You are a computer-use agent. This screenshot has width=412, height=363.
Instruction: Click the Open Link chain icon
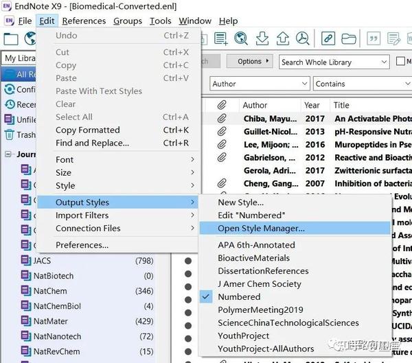tap(328, 38)
